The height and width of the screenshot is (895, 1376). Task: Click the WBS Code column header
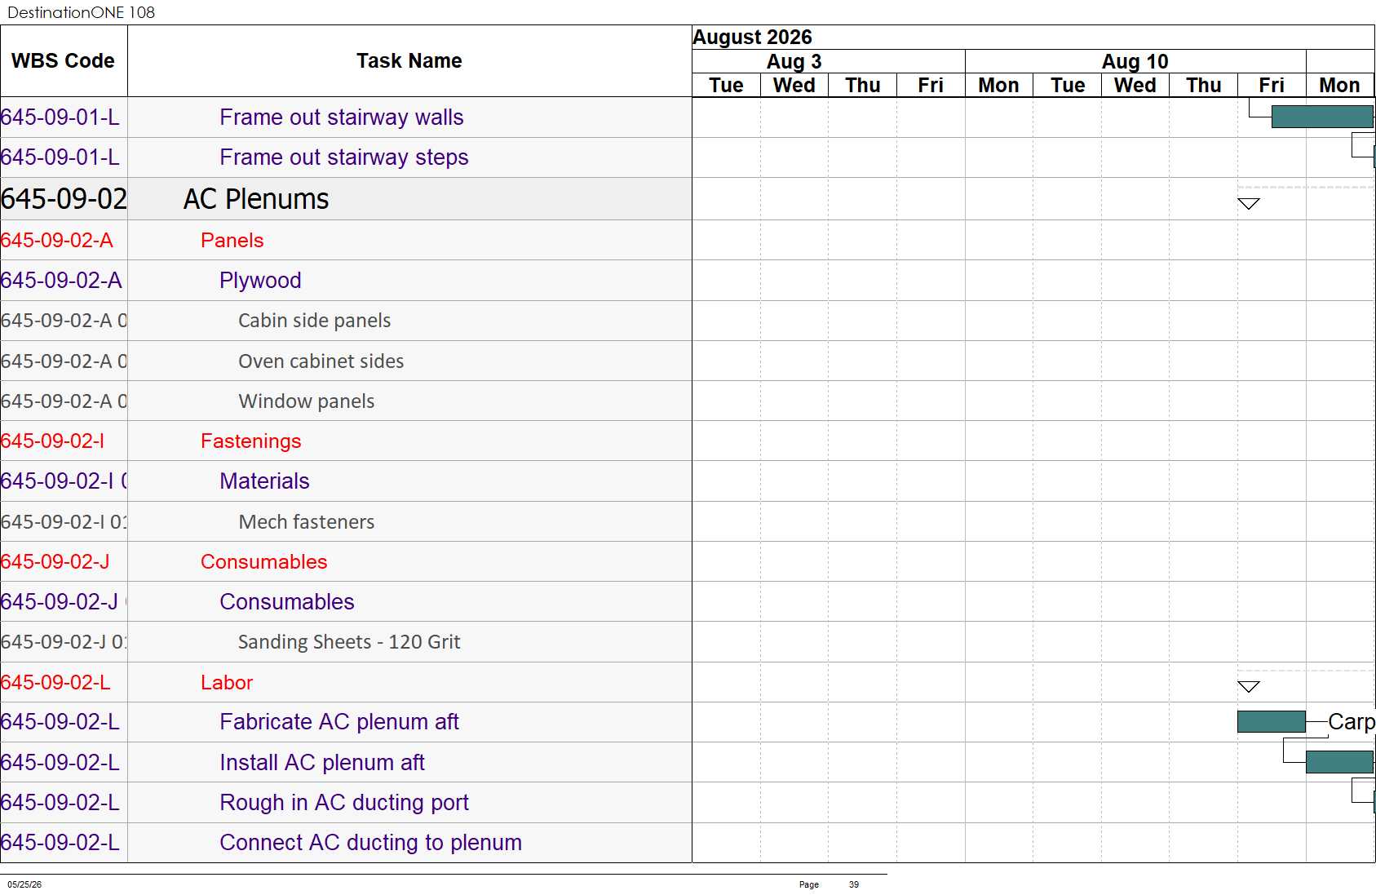tap(64, 61)
